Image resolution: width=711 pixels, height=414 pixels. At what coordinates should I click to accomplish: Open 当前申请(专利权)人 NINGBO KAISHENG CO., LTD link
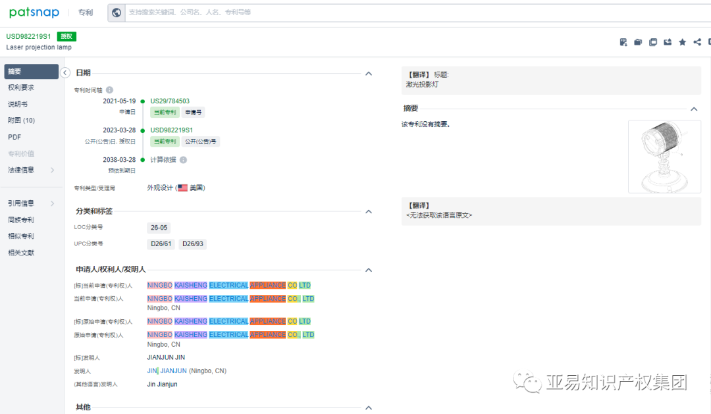tap(230, 298)
